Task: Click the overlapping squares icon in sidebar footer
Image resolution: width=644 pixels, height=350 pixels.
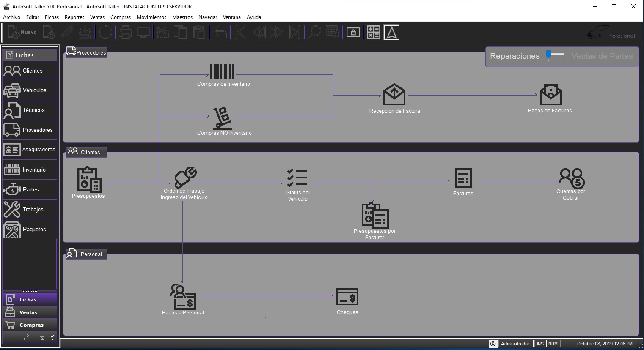Action: pyautogui.click(x=41, y=337)
